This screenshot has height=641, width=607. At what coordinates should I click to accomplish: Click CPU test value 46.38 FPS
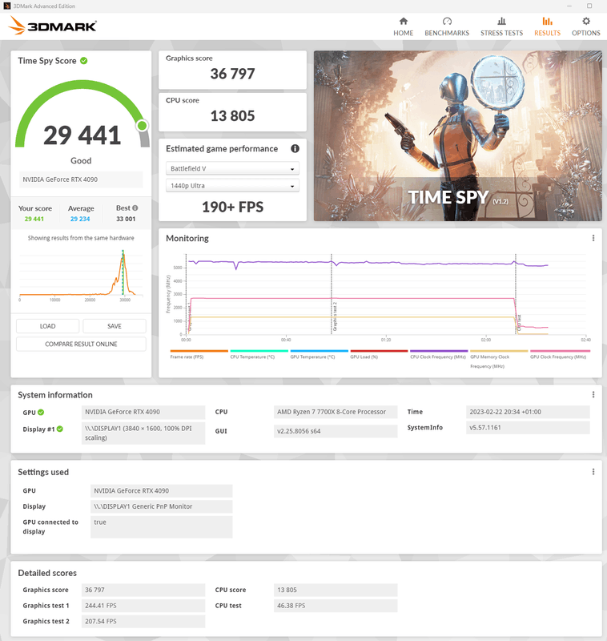[x=336, y=606]
